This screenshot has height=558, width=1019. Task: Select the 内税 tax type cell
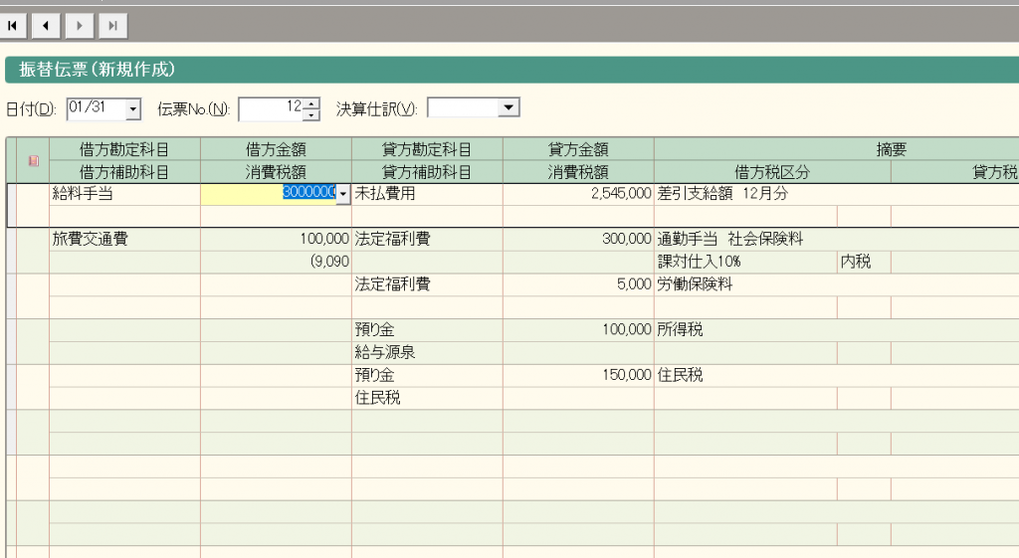[863, 263]
